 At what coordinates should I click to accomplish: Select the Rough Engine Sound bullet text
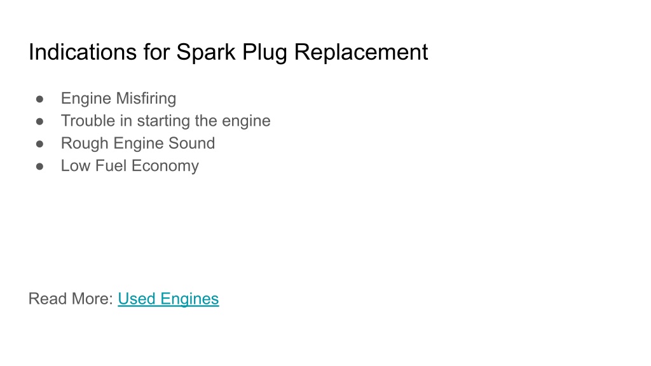(138, 144)
